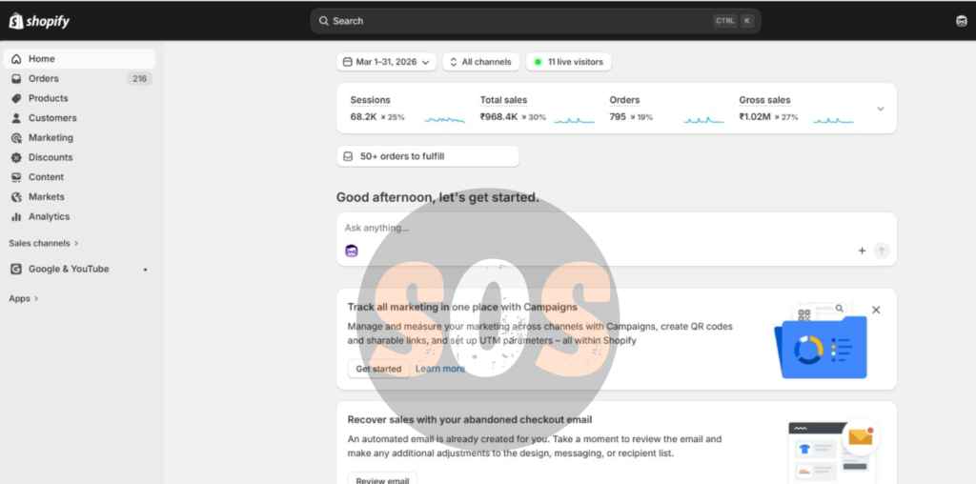Open Products via its tag icon
Viewport: 976px width, 484px height.
pos(16,98)
